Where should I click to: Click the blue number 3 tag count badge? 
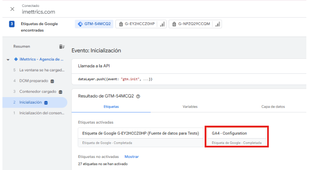(x=12, y=24)
